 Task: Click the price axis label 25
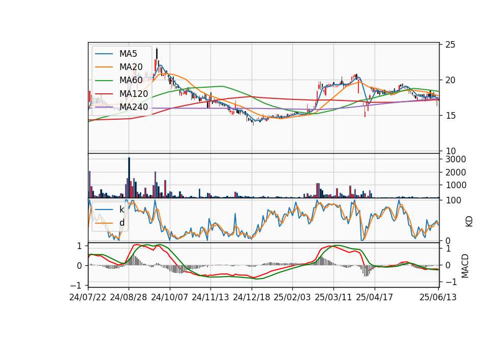coord(450,45)
